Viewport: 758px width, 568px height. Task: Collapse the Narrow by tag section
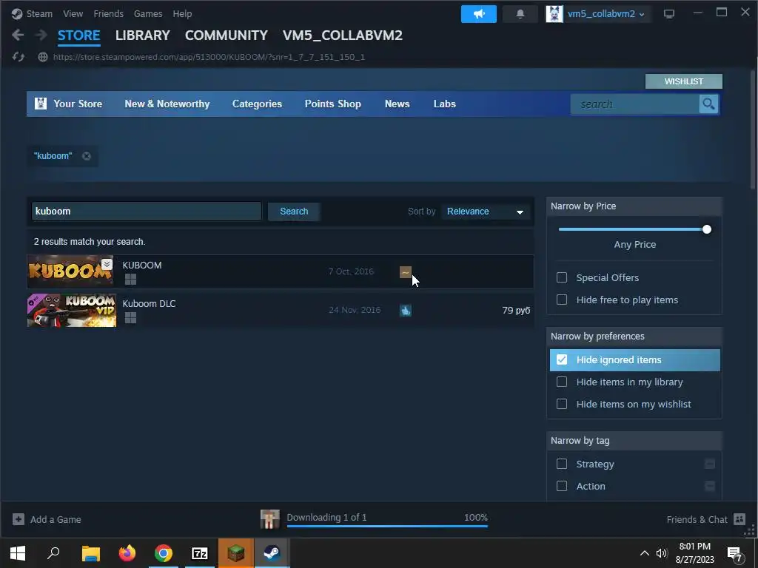point(634,441)
